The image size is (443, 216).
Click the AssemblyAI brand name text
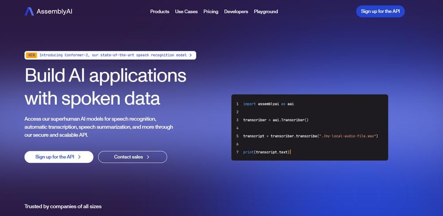point(54,12)
